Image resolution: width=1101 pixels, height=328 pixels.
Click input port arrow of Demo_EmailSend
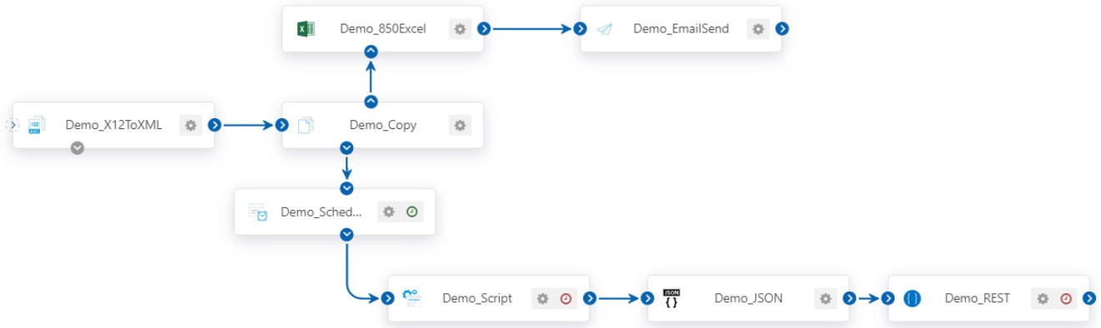click(x=580, y=29)
